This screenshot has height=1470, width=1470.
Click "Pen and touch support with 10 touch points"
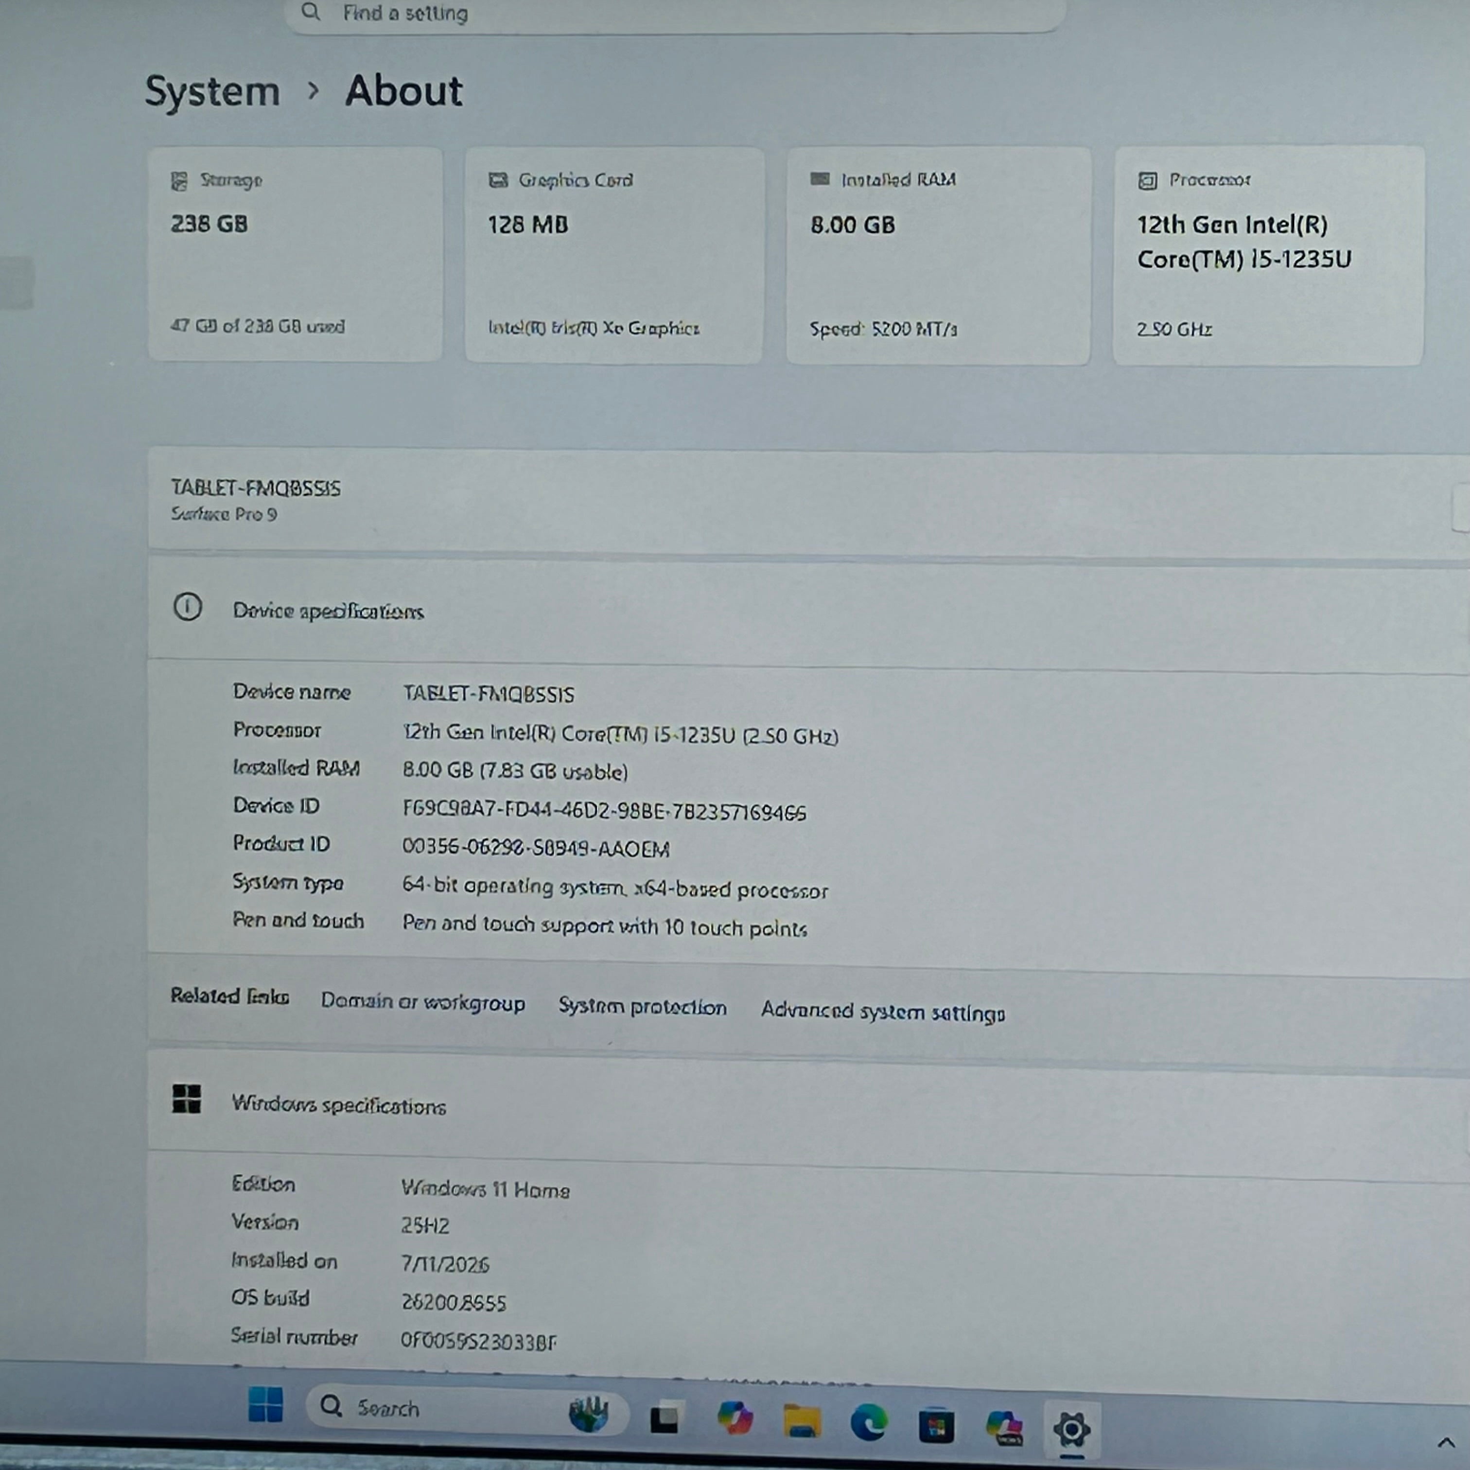tap(605, 925)
